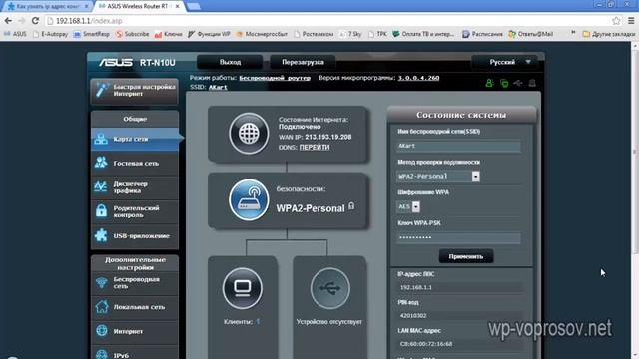
Task: Click the Выход (Logout) button
Action: point(230,62)
